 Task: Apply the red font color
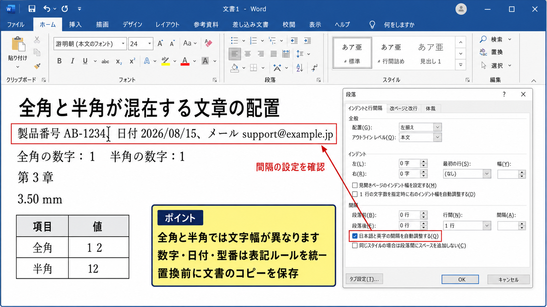185,61
